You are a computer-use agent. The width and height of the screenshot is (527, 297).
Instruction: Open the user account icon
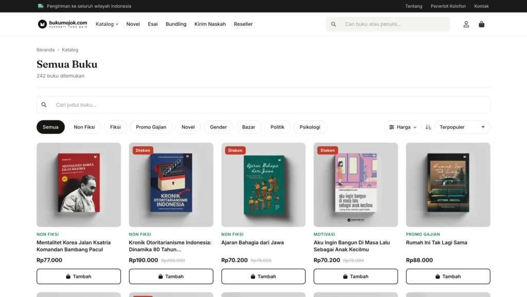click(466, 24)
